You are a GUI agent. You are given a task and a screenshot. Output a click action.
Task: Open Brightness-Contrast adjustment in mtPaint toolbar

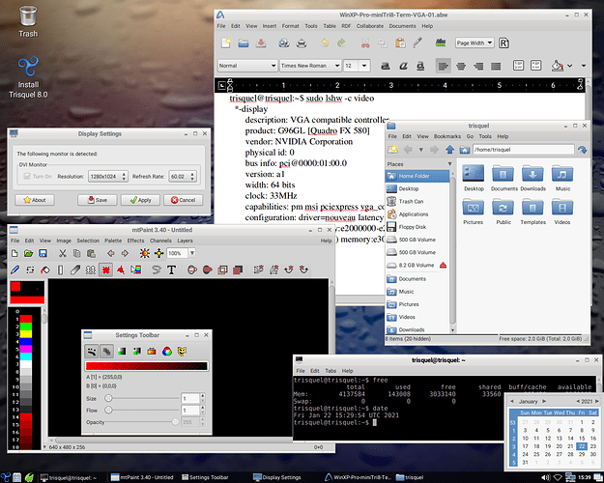point(145,253)
